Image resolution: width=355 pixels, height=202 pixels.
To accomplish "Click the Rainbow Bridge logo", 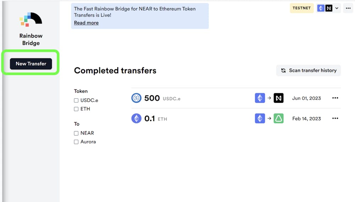I will [x=31, y=19].
